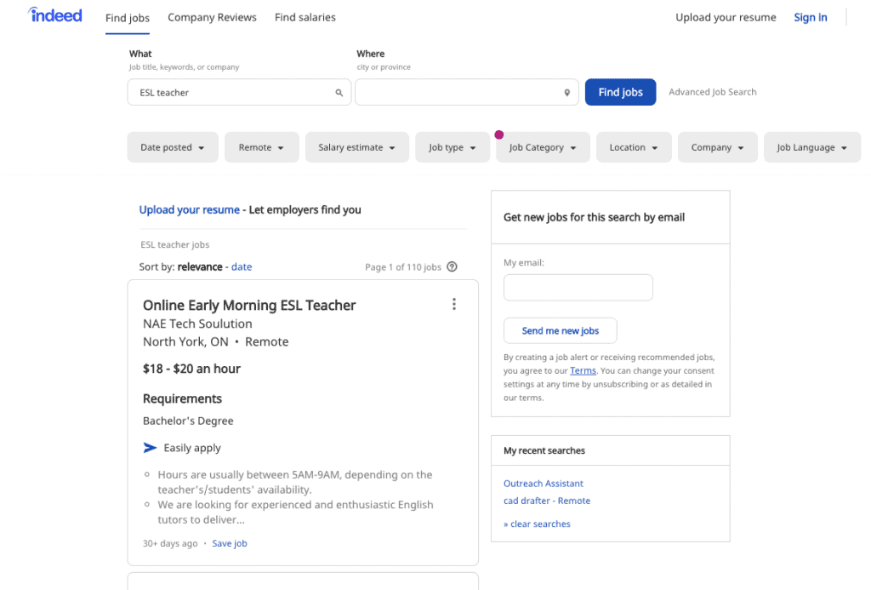Select the cad drafter - Remote recent search

547,501
